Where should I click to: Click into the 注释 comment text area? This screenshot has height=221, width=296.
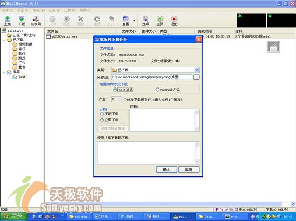[x=162, y=120]
